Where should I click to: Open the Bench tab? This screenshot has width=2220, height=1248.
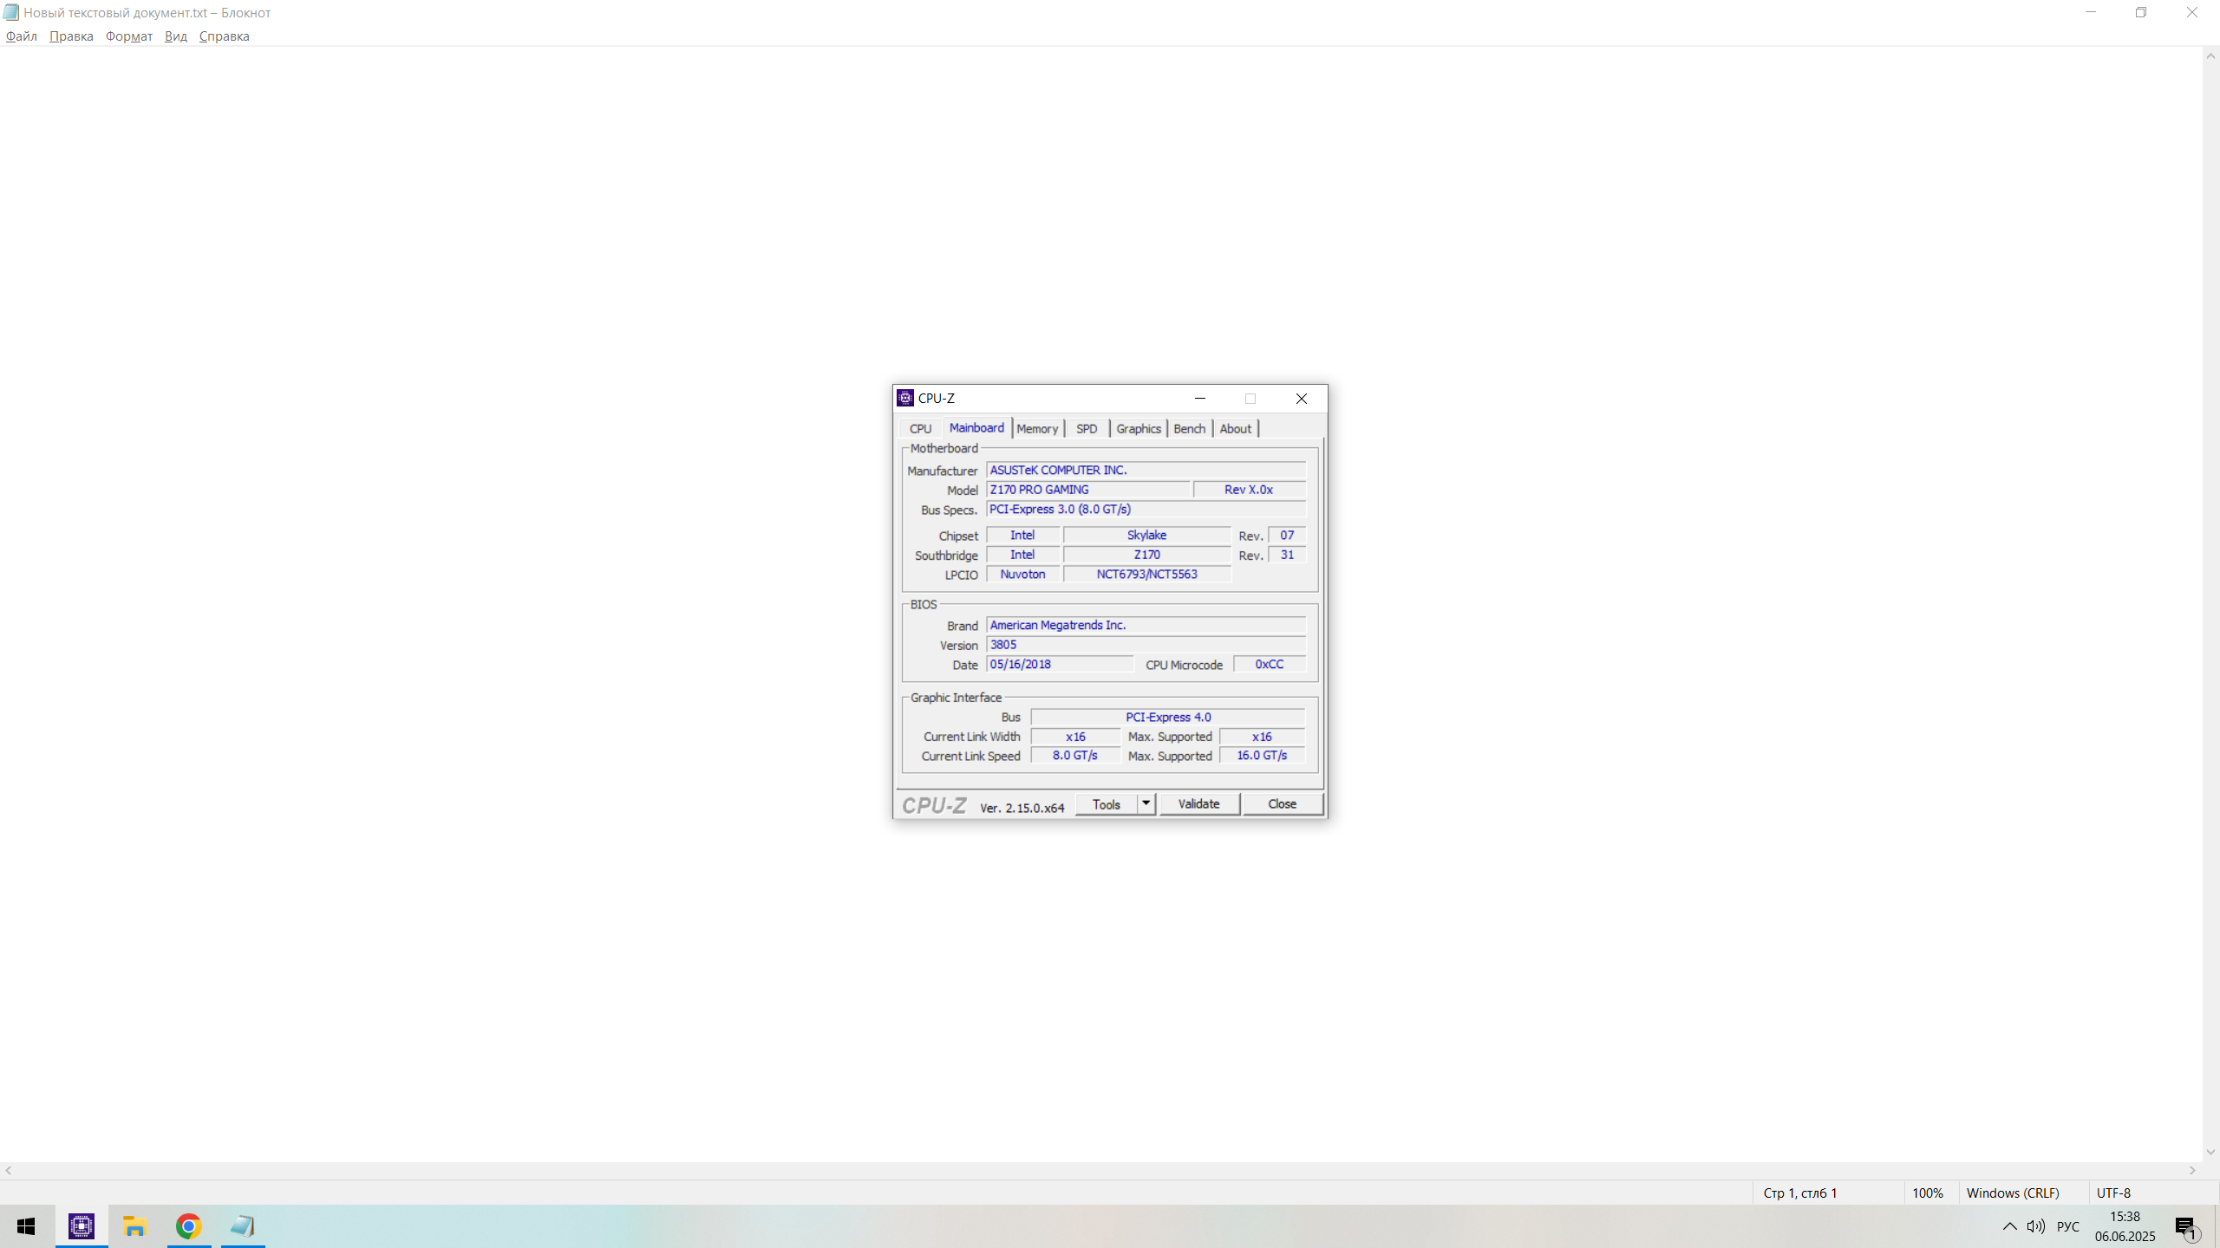(1189, 428)
